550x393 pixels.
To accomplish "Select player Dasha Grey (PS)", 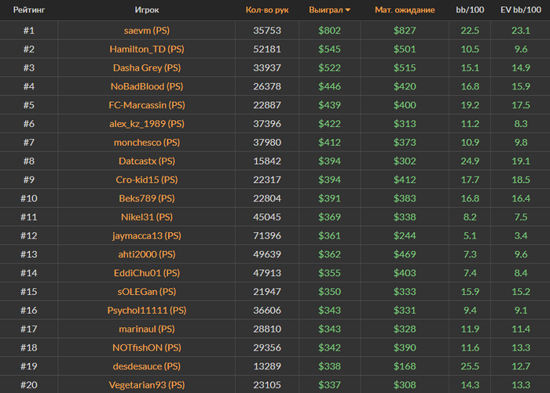I will (146, 67).
